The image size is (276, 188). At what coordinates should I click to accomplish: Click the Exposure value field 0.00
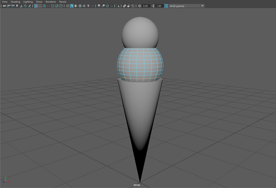146,6
